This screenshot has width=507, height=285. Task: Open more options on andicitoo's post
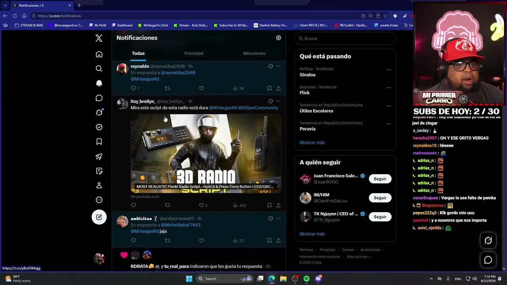pyautogui.click(x=278, y=218)
